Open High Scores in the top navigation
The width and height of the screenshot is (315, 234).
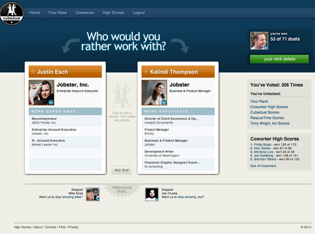[113, 13]
